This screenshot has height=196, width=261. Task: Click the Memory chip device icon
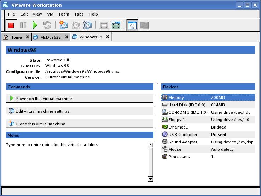coord(164,97)
